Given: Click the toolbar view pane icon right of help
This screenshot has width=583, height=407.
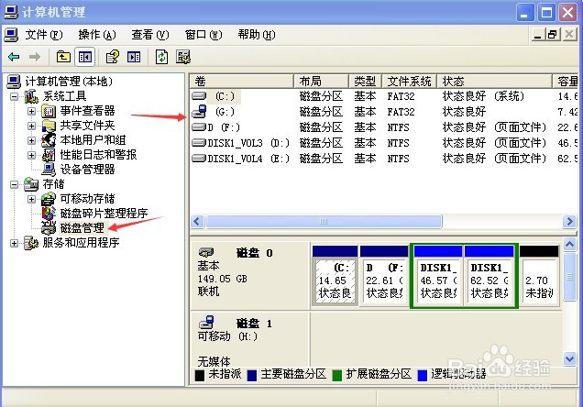Looking at the screenshot, I should click(x=134, y=57).
